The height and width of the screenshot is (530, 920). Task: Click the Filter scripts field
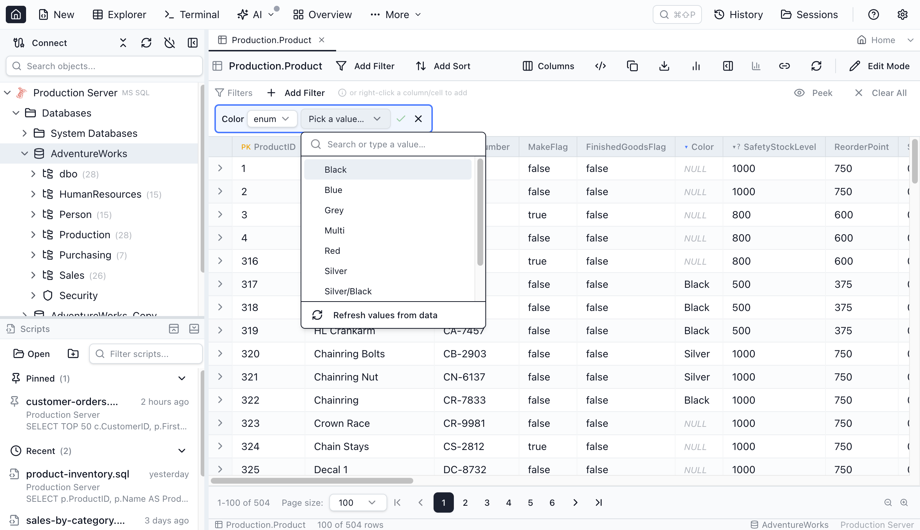(x=146, y=353)
